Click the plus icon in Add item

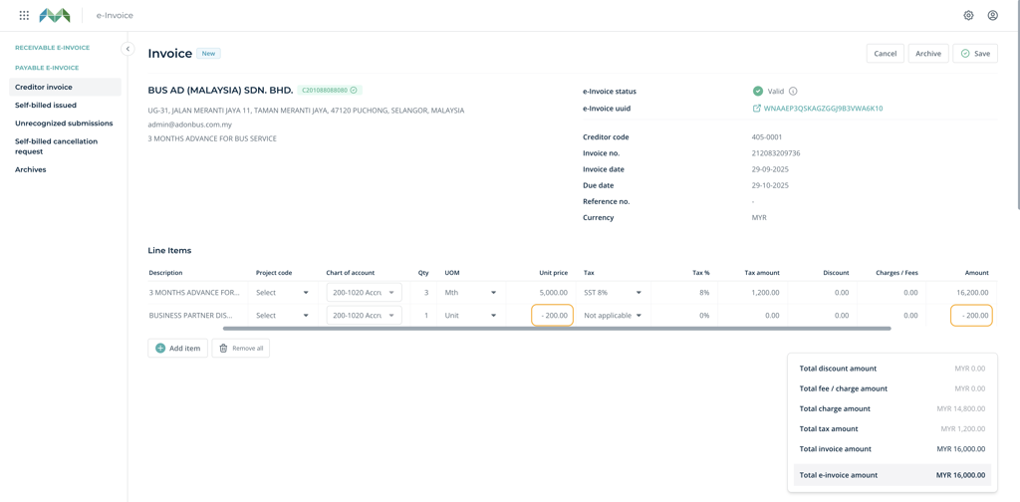coord(160,349)
